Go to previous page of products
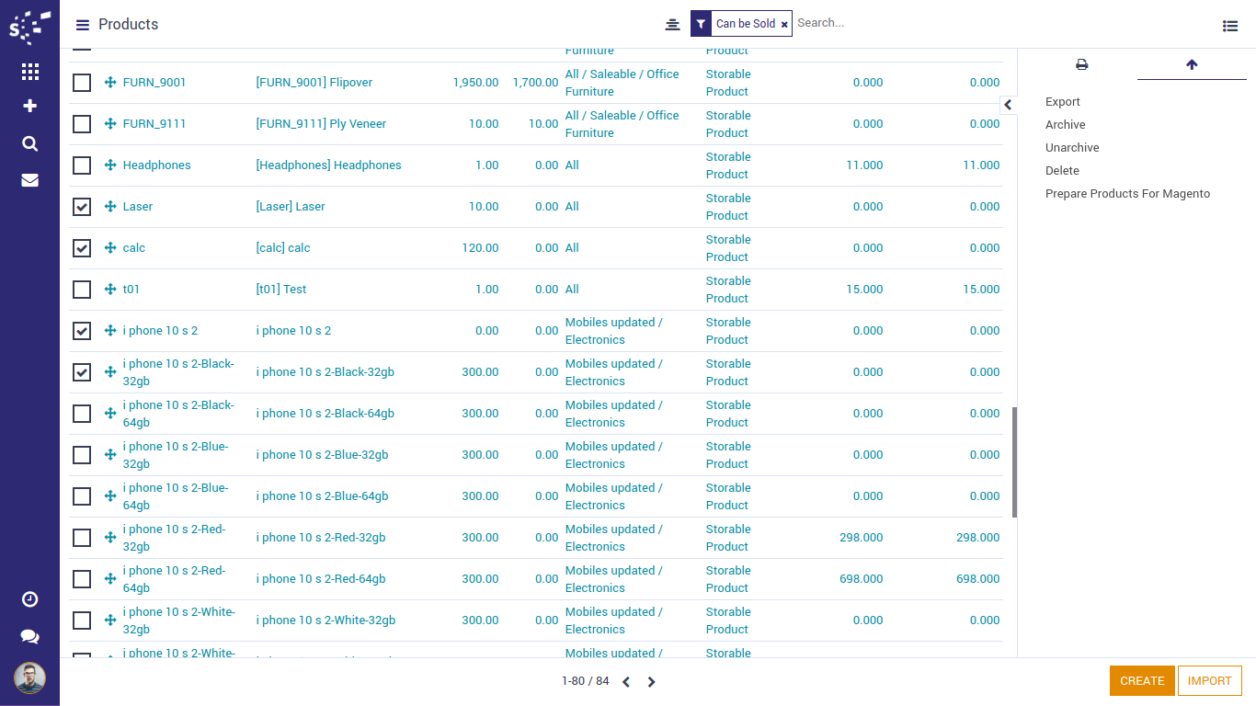The width and height of the screenshot is (1256, 706). point(626,682)
